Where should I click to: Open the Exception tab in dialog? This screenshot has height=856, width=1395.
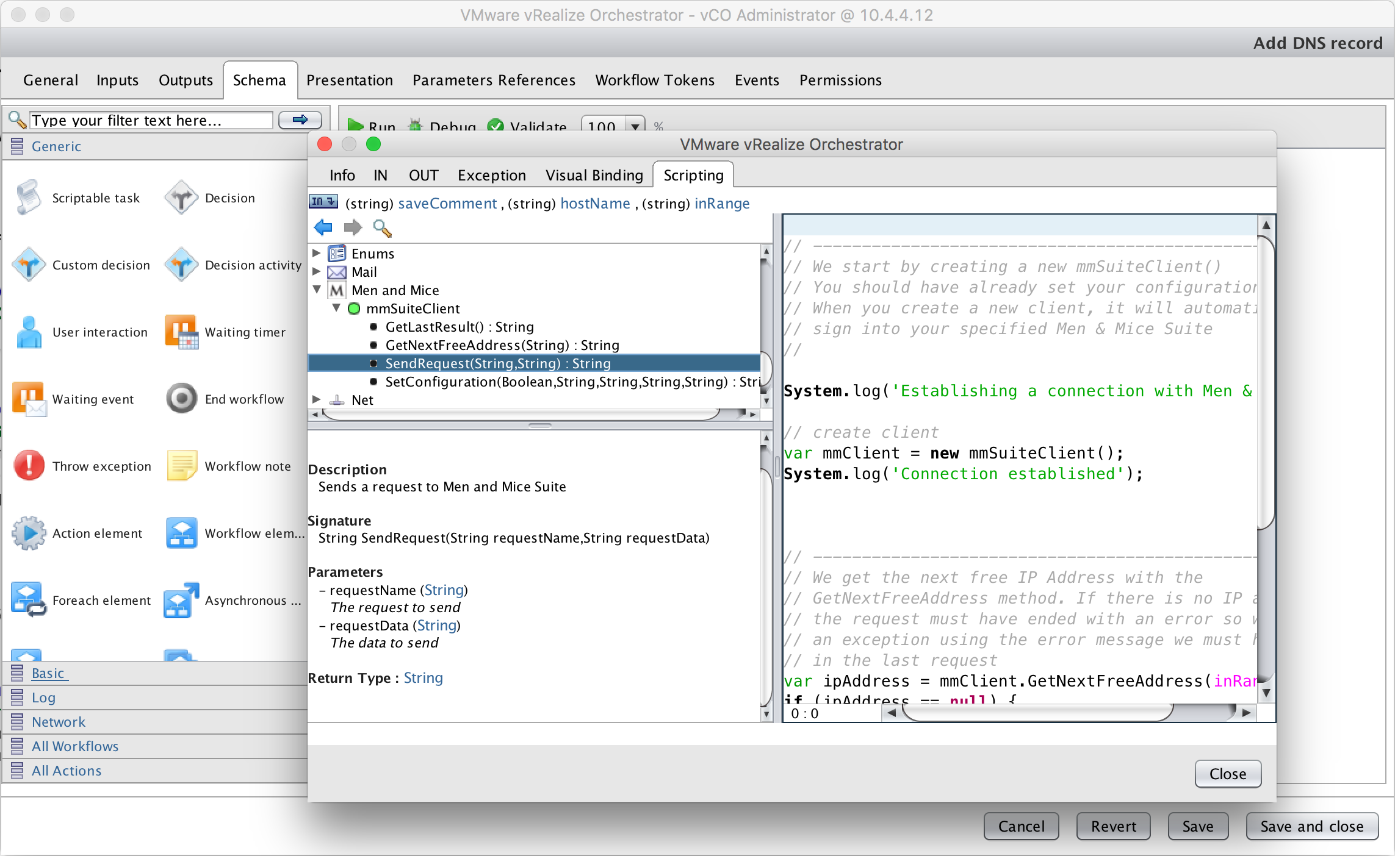(492, 175)
